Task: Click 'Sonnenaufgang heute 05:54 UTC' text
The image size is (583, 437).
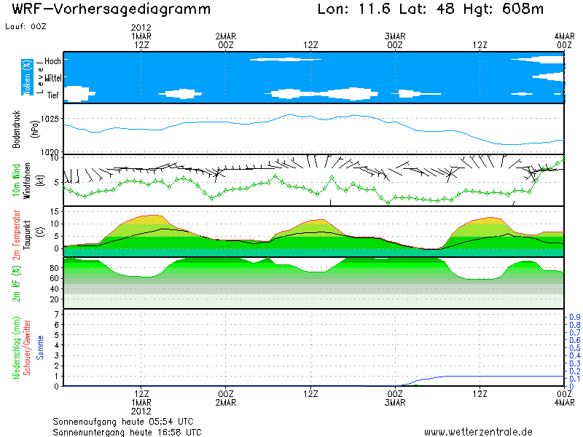Action: tap(123, 422)
